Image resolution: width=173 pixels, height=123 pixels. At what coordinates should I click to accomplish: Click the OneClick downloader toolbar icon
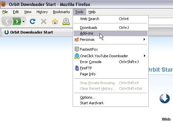pos(66,21)
